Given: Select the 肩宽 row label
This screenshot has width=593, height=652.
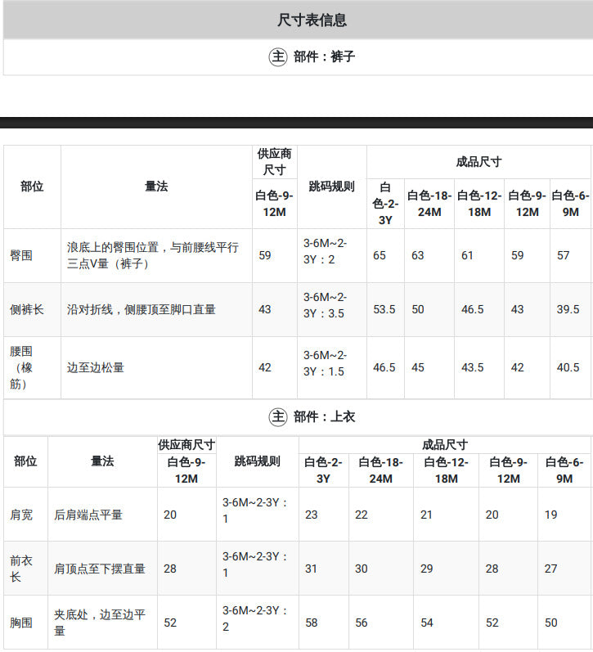Looking at the screenshot, I should click(x=21, y=515).
